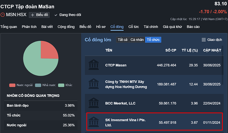Click the CTCP Masan shareholder name
The image size is (228, 133).
coord(116,65)
